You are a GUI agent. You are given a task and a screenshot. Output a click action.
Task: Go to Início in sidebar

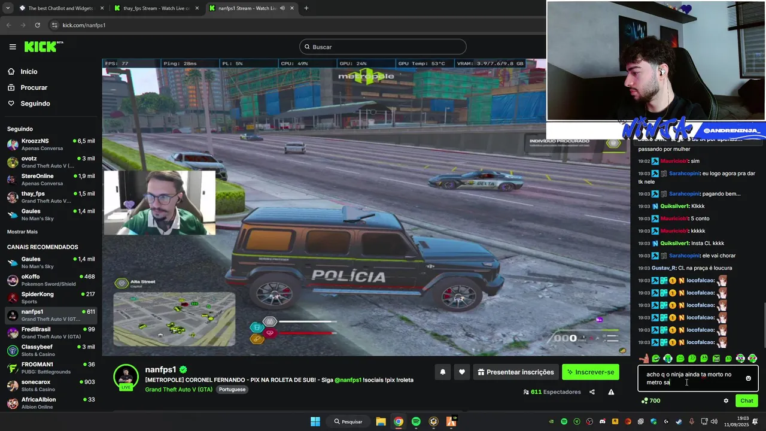click(x=29, y=72)
